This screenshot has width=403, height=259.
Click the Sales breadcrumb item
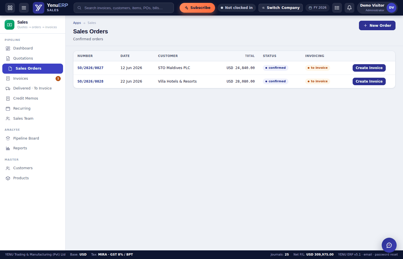[x=92, y=23]
